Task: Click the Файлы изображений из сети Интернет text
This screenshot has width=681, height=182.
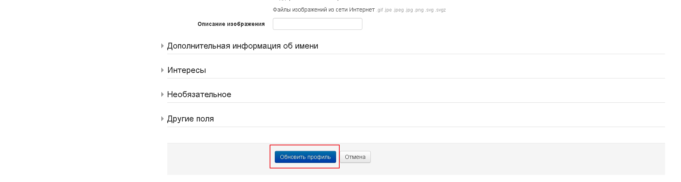Action: click(x=323, y=10)
